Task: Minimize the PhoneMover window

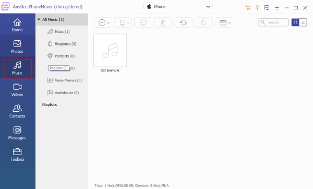Action: (286, 8)
